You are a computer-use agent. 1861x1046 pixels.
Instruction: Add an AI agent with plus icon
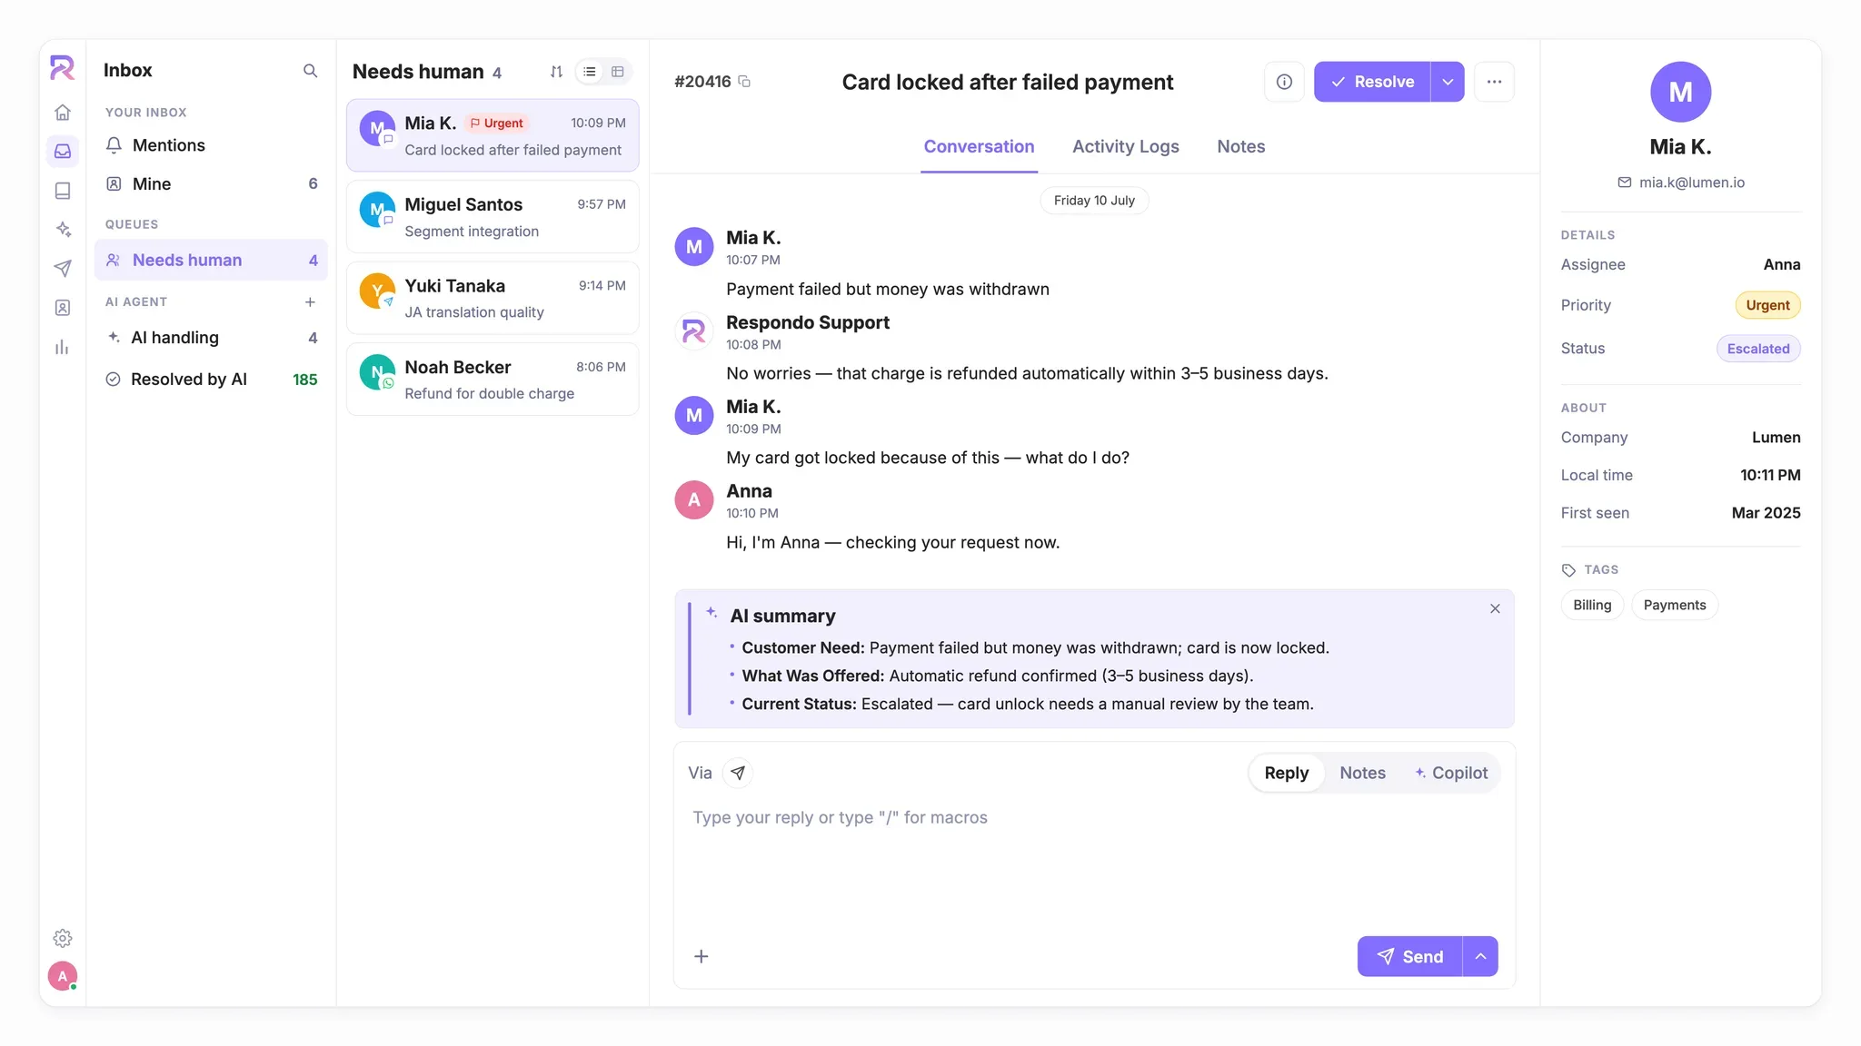[310, 302]
